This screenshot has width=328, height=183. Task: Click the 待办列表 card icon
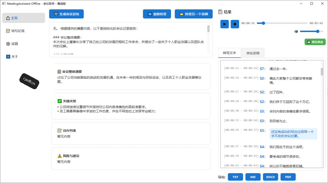(x=60, y=130)
